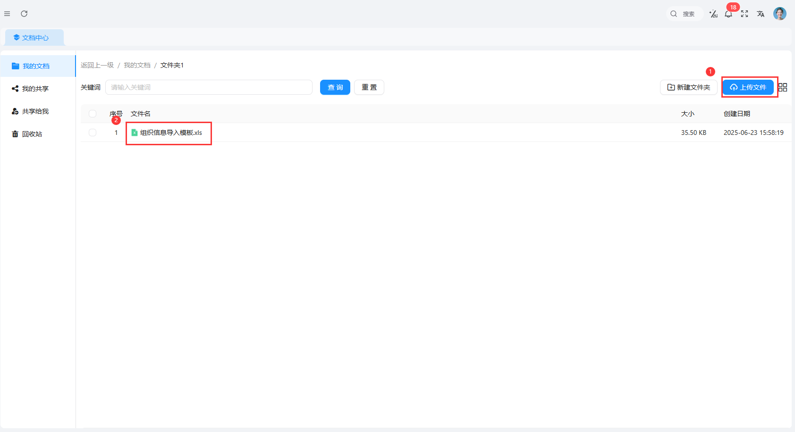Click the 创建日期 column header
This screenshot has height=432, width=795.
click(x=737, y=114)
